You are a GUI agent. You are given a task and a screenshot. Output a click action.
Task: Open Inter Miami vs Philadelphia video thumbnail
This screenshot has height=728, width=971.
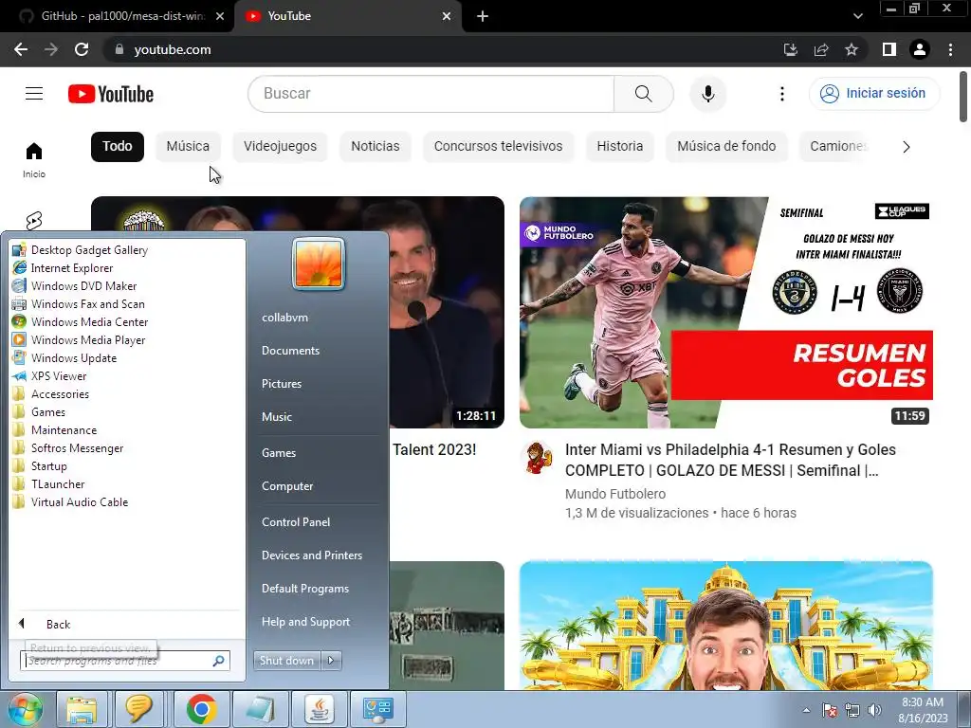(x=725, y=313)
